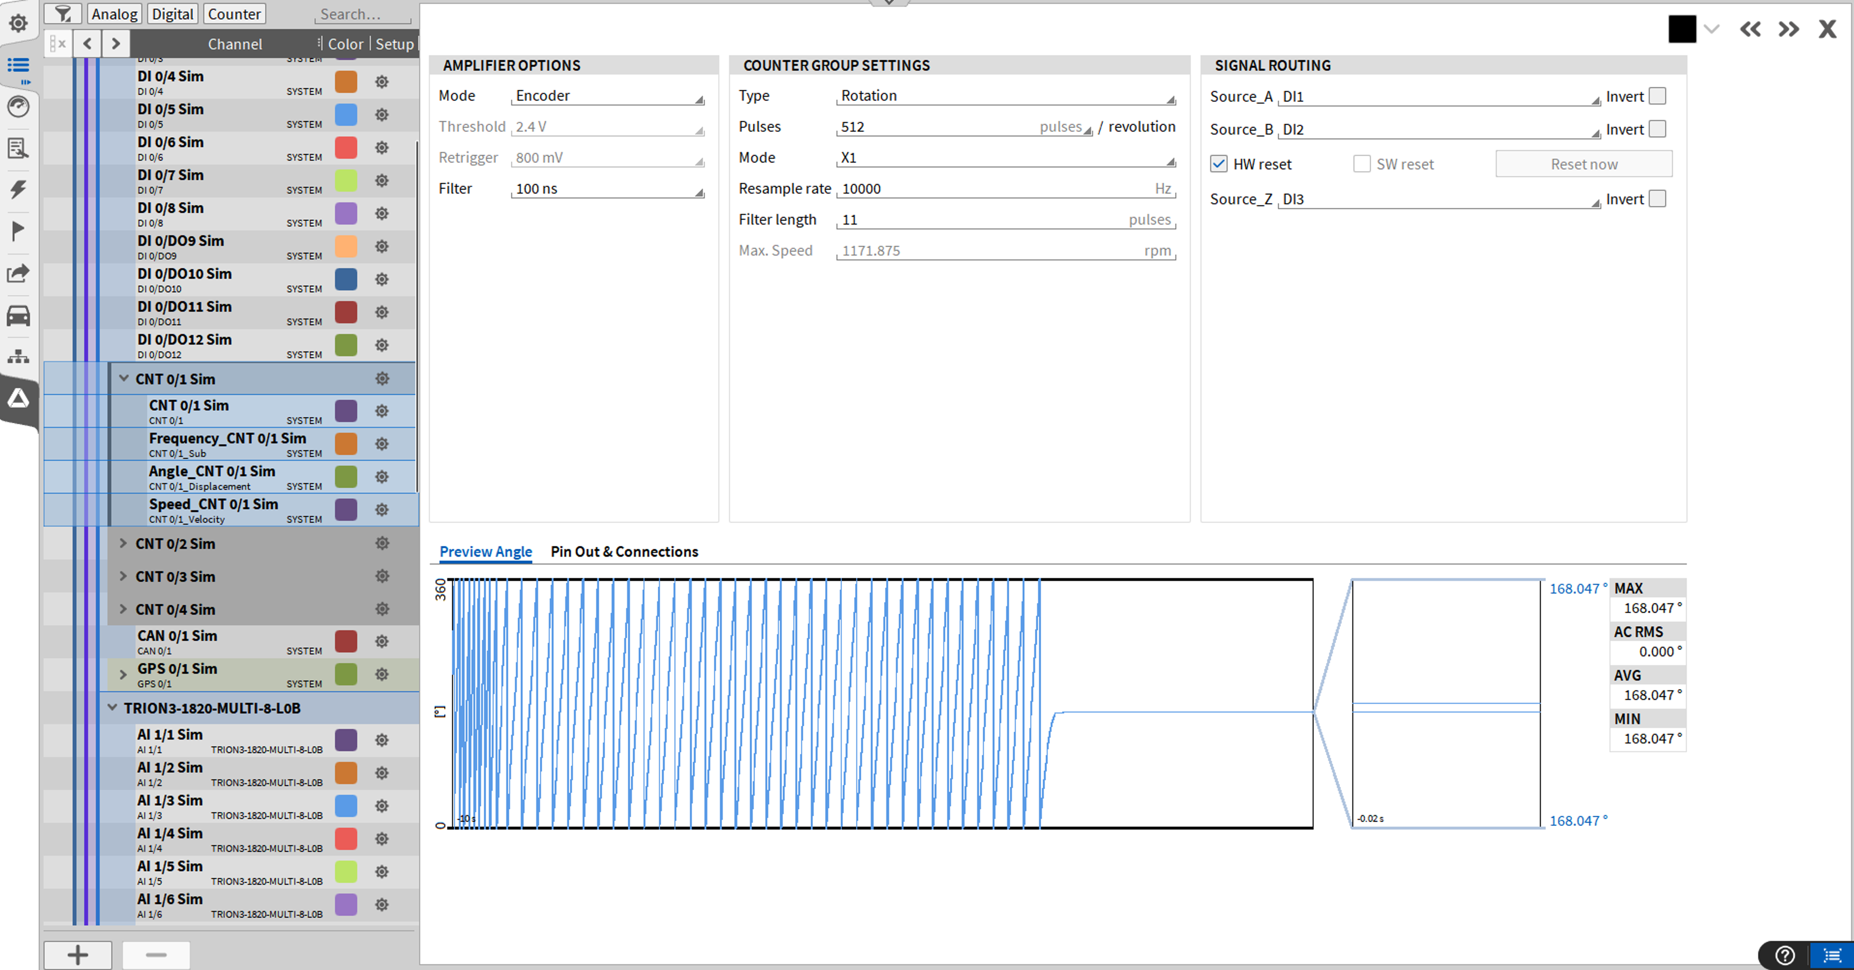Click the minus remove button

pos(156,955)
